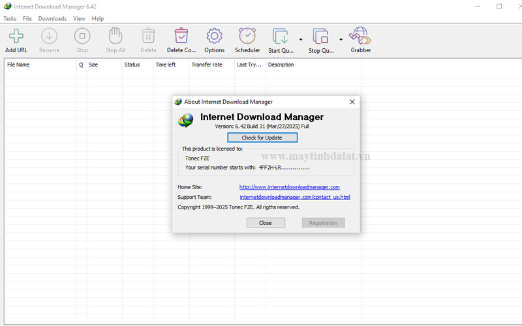Click the Start Queue icon
Screen dimensions: 522x326
coord(281,36)
